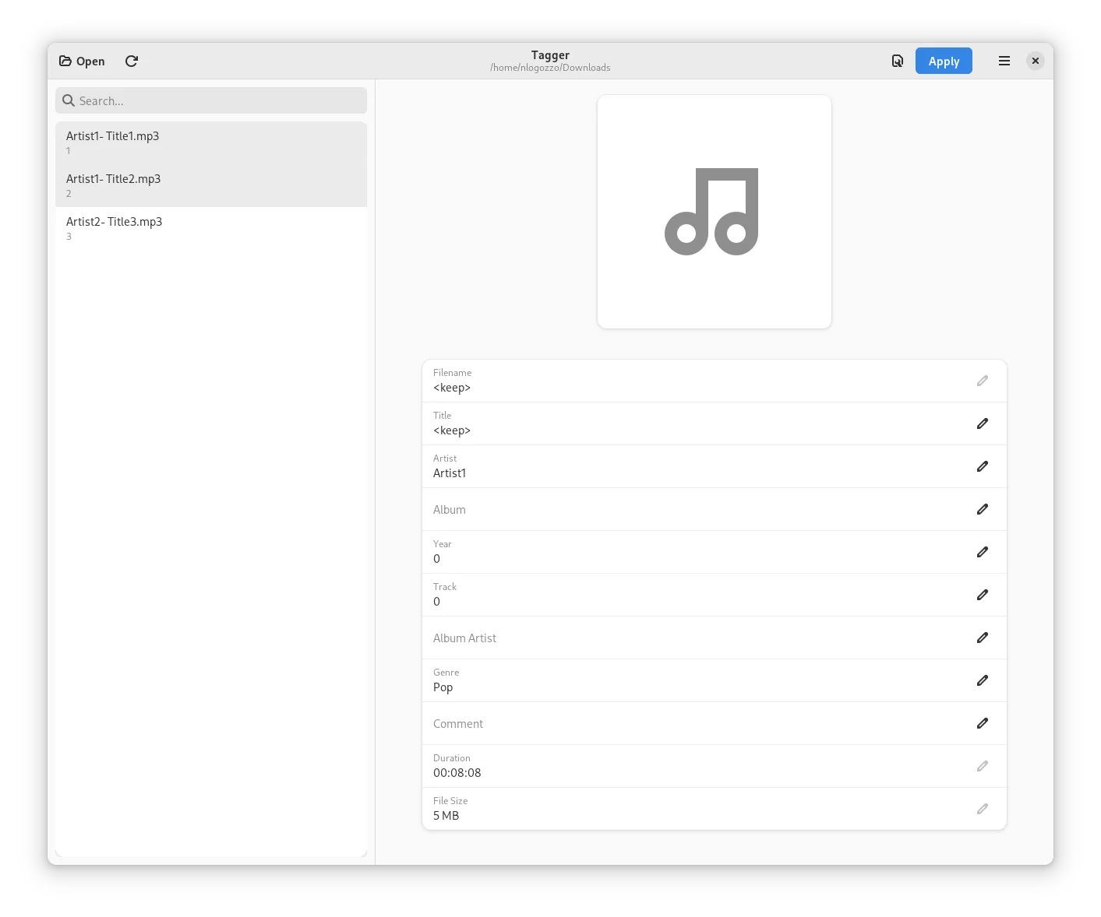Click the album art music note thumbnail
Screen dimensions: 1101x917
tap(714, 212)
